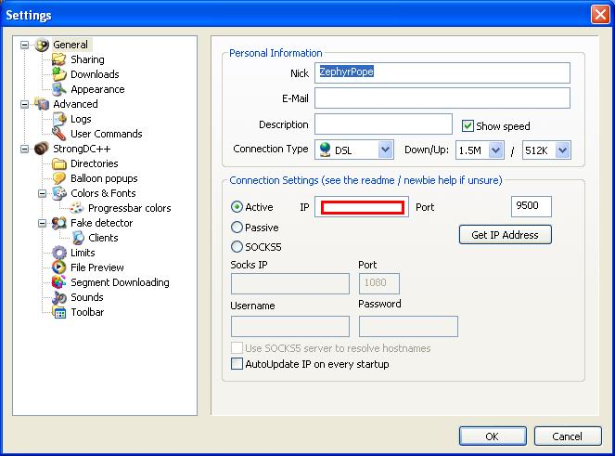This screenshot has height=456, width=615.
Task: Select the Passive connection mode
Action: point(237,227)
